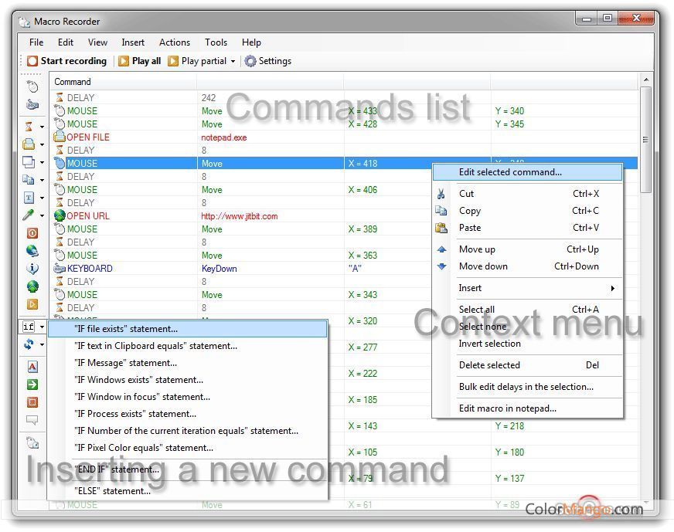Expand the Play partial dropdown arrow
Image resolution: width=674 pixels, height=532 pixels.
coord(233,61)
